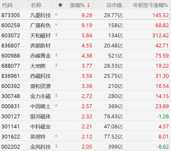Select stock code 600259
Screen dimensions: 171x151
[11, 25]
